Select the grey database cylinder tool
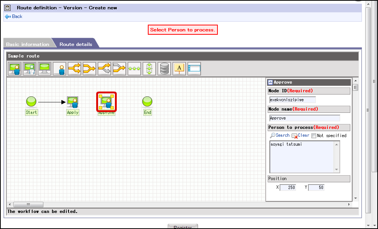378x229 pixels. point(164,69)
